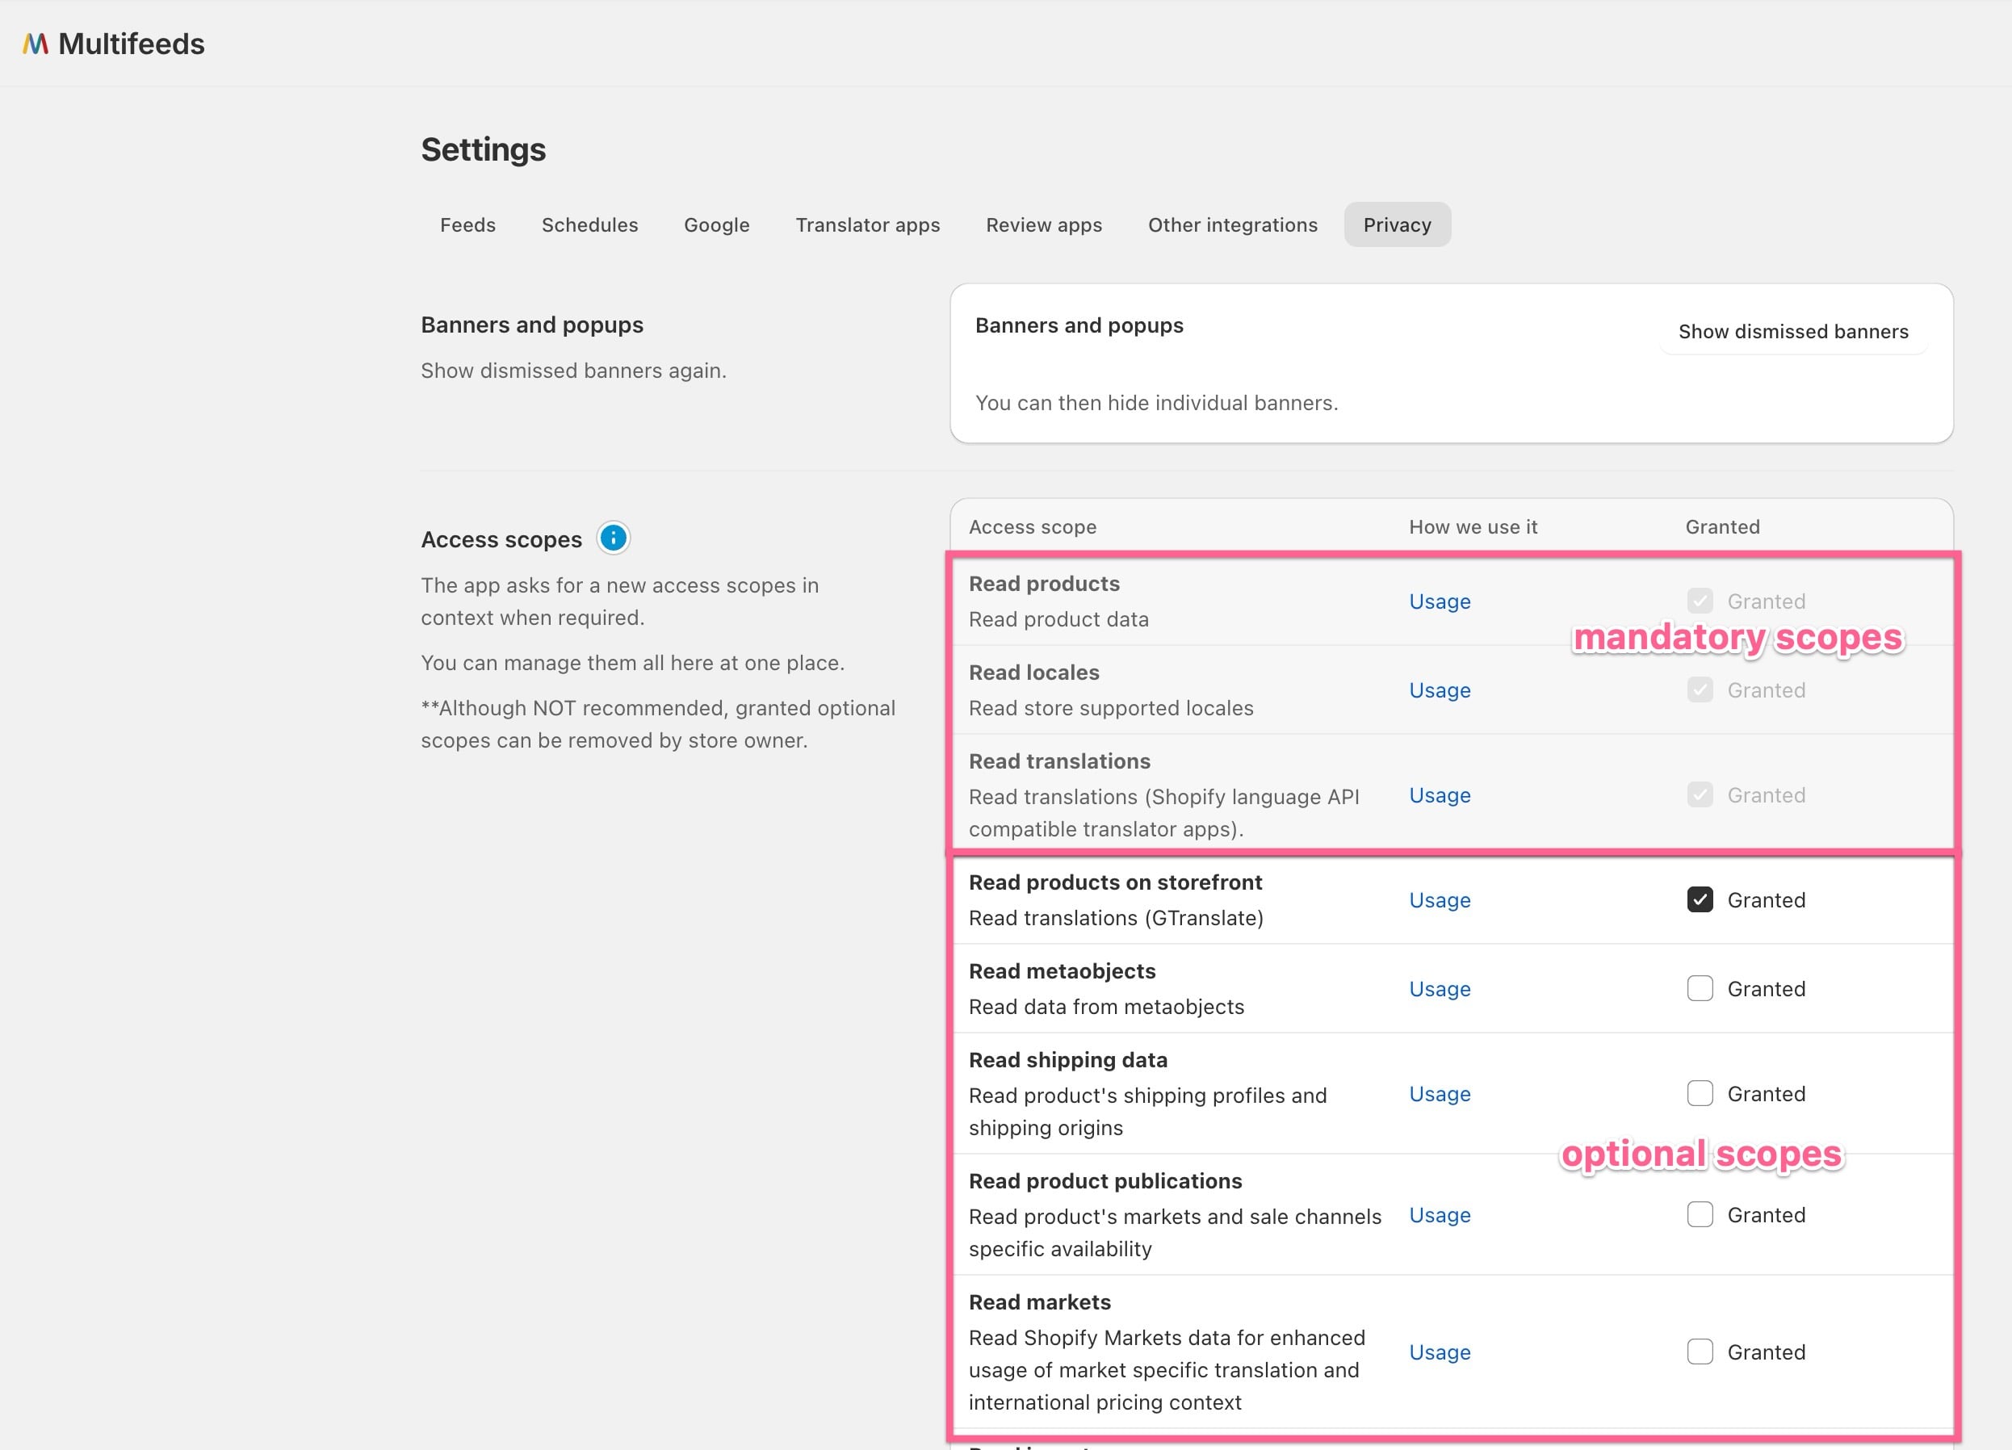The height and width of the screenshot is (1450, 2012).
Task: Check Granted for Read product publications
Action: coord(1700,1214)
